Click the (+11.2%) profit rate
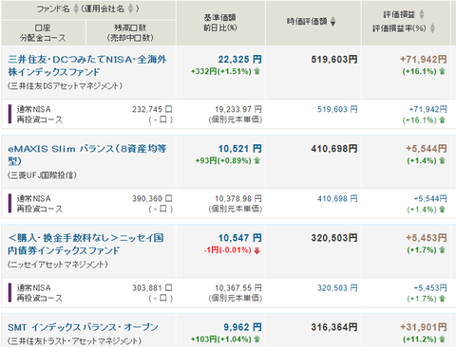The image size is (456, 347). [420, 339]
